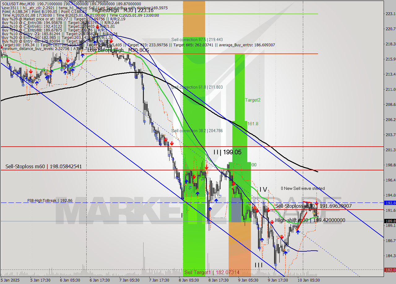Select the '5 Jan 17:30' time label
This screenshot has width=396, height=284.
(x=40, y=280)
